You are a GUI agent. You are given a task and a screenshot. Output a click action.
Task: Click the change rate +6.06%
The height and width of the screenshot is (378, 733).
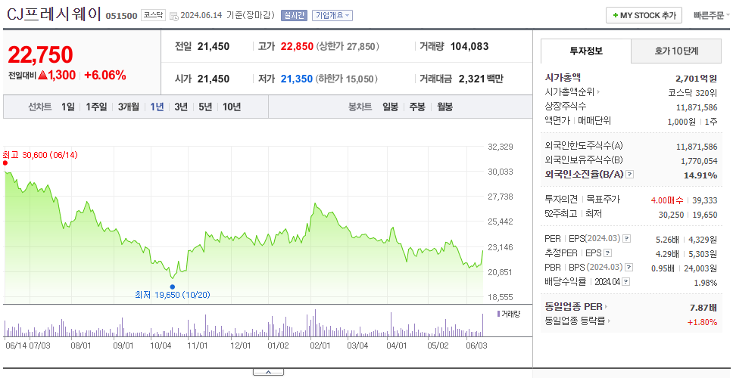(105, 75)
